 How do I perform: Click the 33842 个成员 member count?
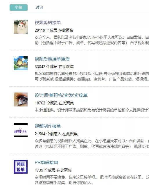point(46,67)
